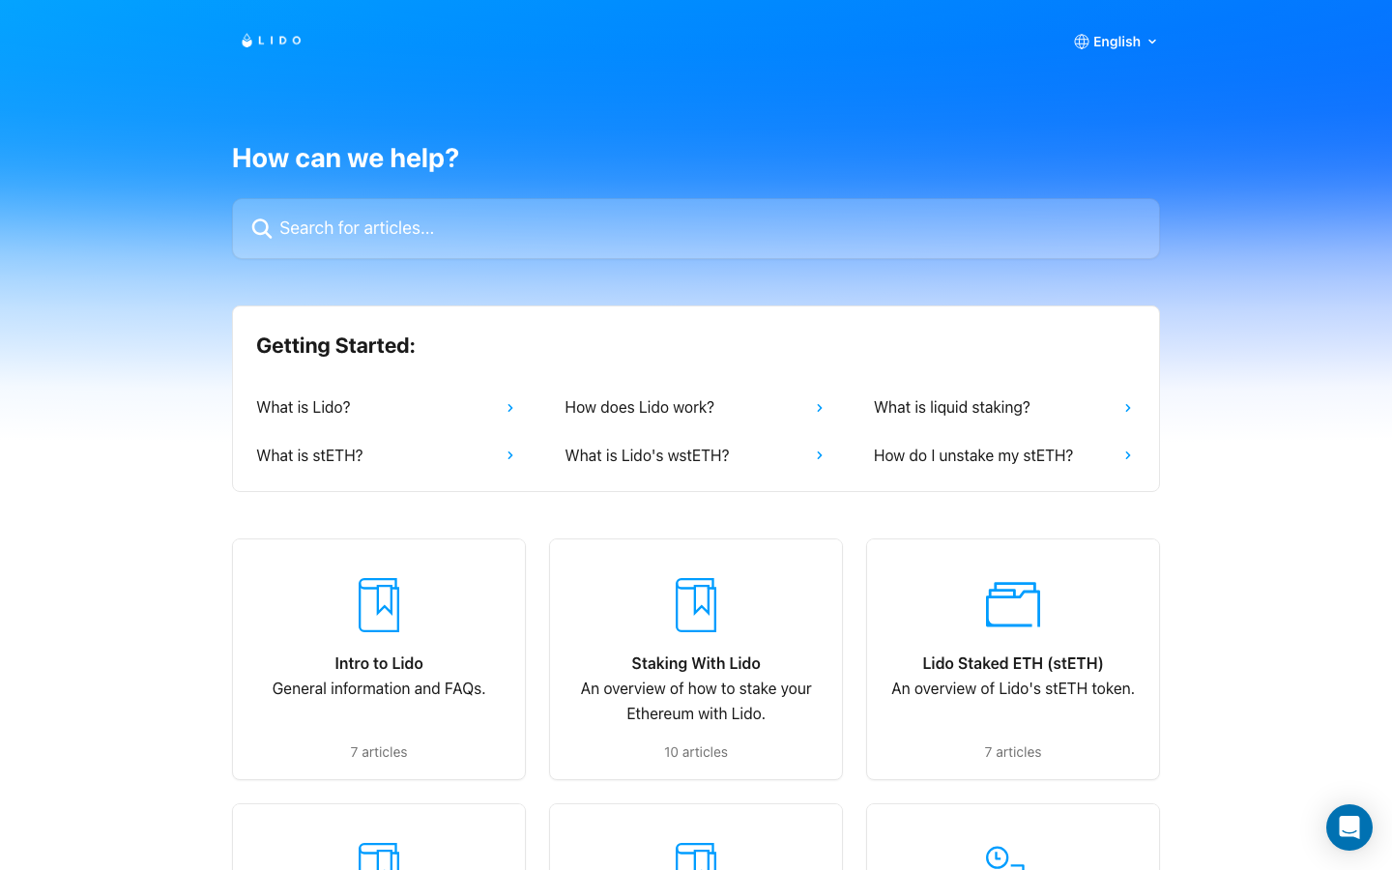Open the What is liquid staking? article

[x=951, y=407]
